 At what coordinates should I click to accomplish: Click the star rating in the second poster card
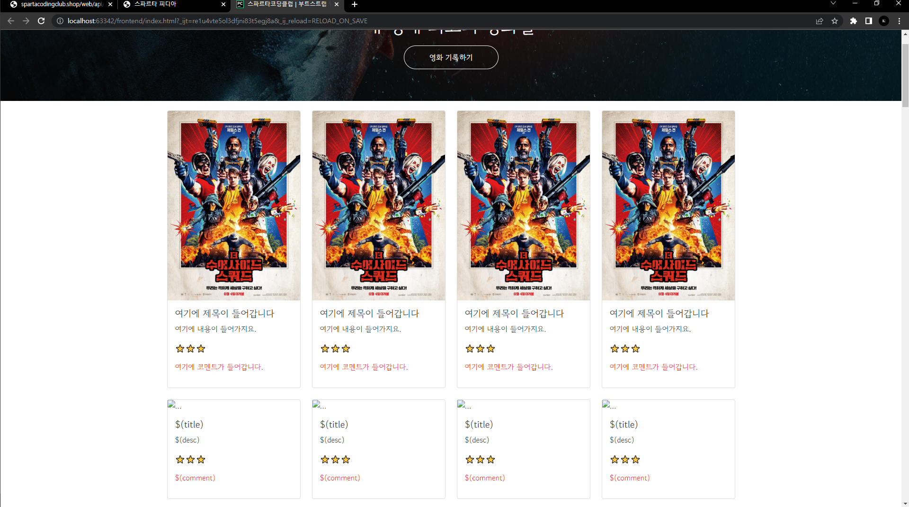[x=335, y=349]
